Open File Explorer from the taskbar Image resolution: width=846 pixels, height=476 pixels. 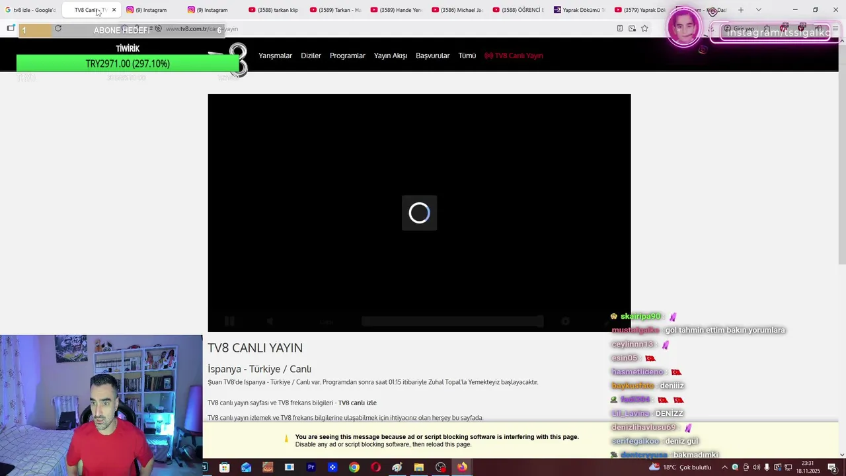point(418,467)
